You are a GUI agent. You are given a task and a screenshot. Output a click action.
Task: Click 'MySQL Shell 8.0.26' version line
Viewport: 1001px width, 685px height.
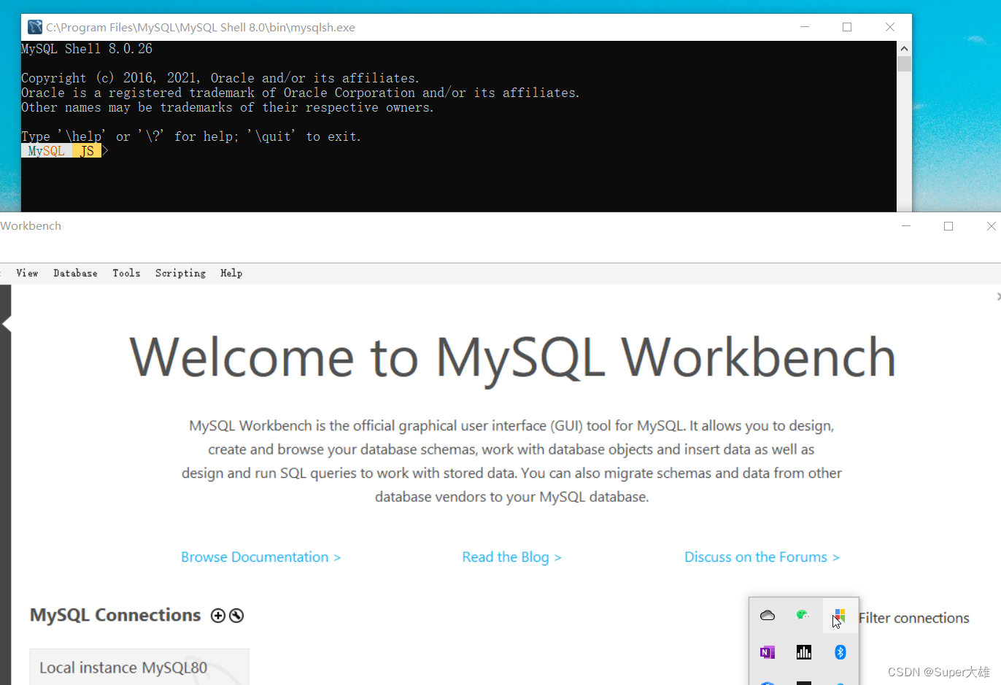[87, 49]
